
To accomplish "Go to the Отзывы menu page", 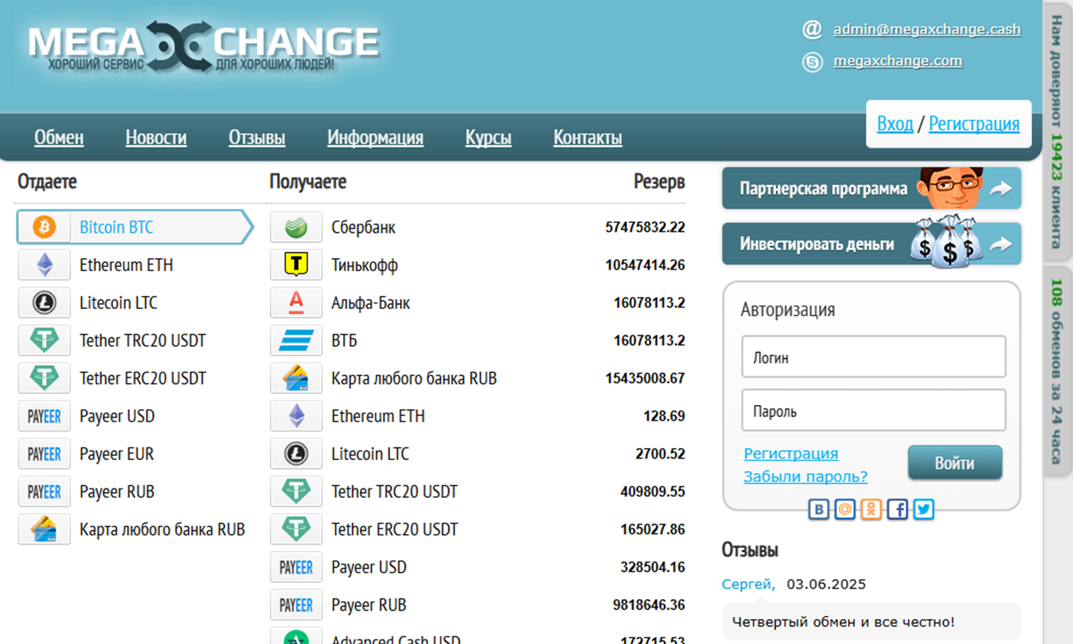I will pos(256,137).
